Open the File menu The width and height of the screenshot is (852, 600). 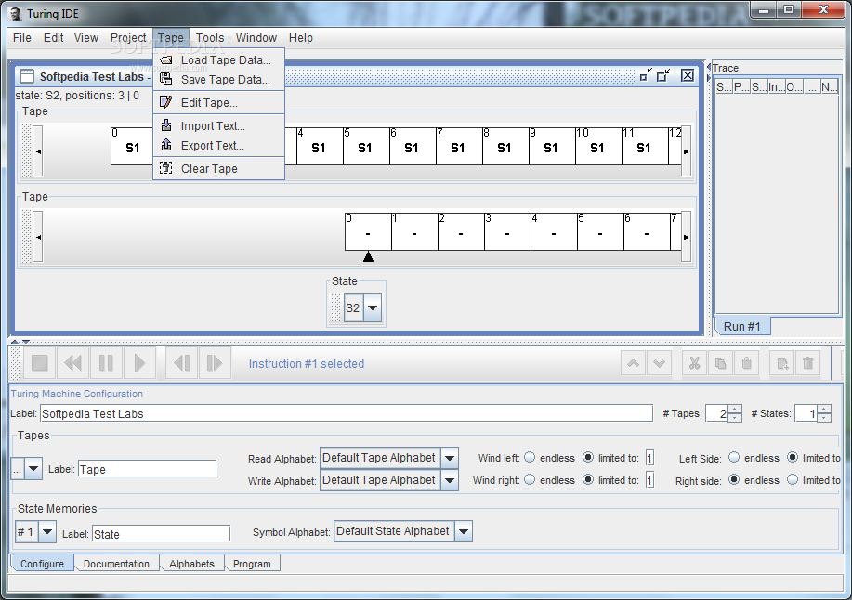[22, 38]
